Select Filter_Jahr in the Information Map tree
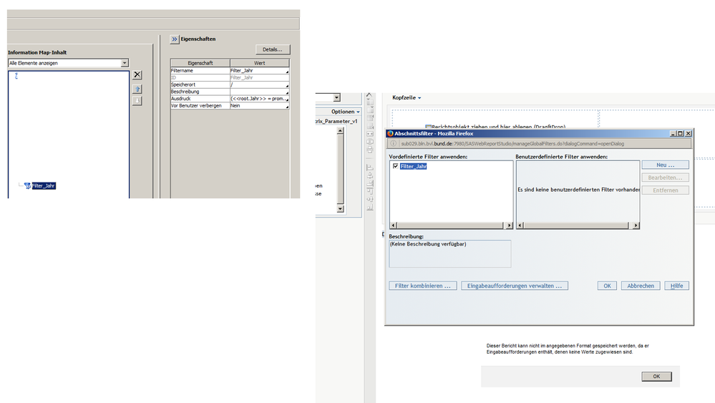Image resolution: width=715 pixels, height=403 pixels. pyautogui.click(x=44, y=185)
